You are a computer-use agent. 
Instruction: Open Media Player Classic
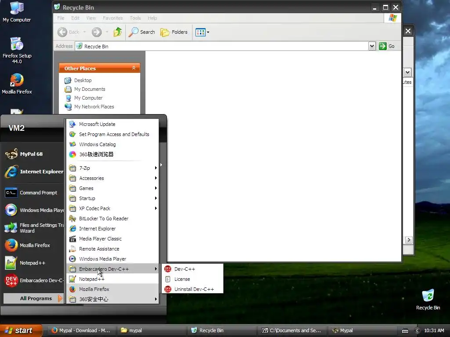coord(112,238)
